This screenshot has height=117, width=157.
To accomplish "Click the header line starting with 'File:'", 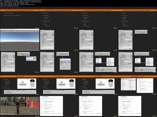I will pos(20,1).
